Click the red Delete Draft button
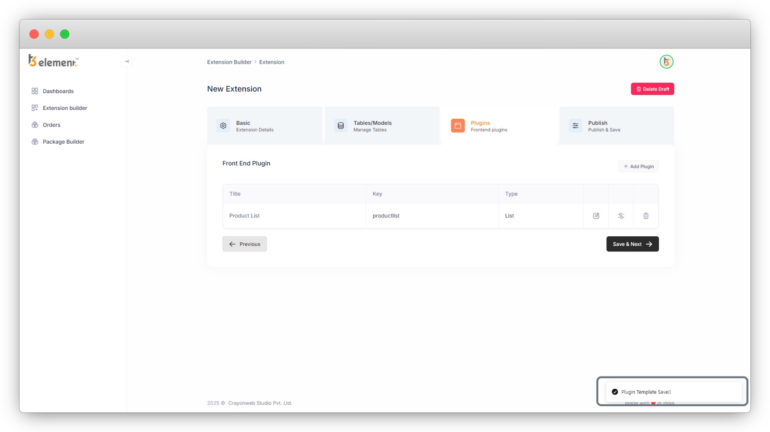 point(652,89)
